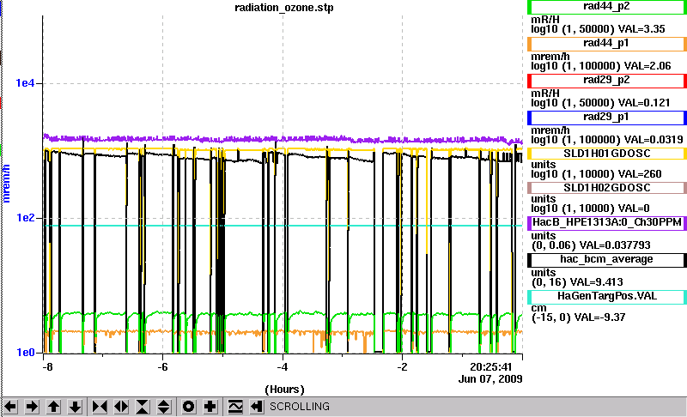
Task: Pan the plot down with the down arrow
Action: [75, 407]
